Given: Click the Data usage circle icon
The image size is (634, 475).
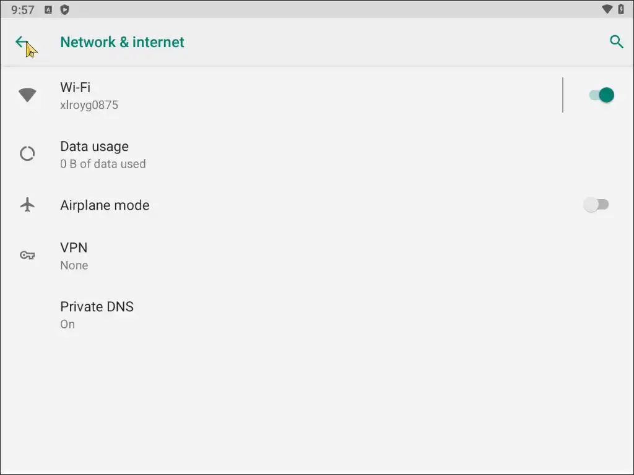Looking at the screenshot, I should pyautogui.click(x=27, y=154).
